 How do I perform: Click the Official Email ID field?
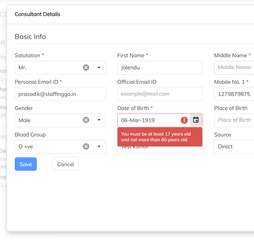160,94
